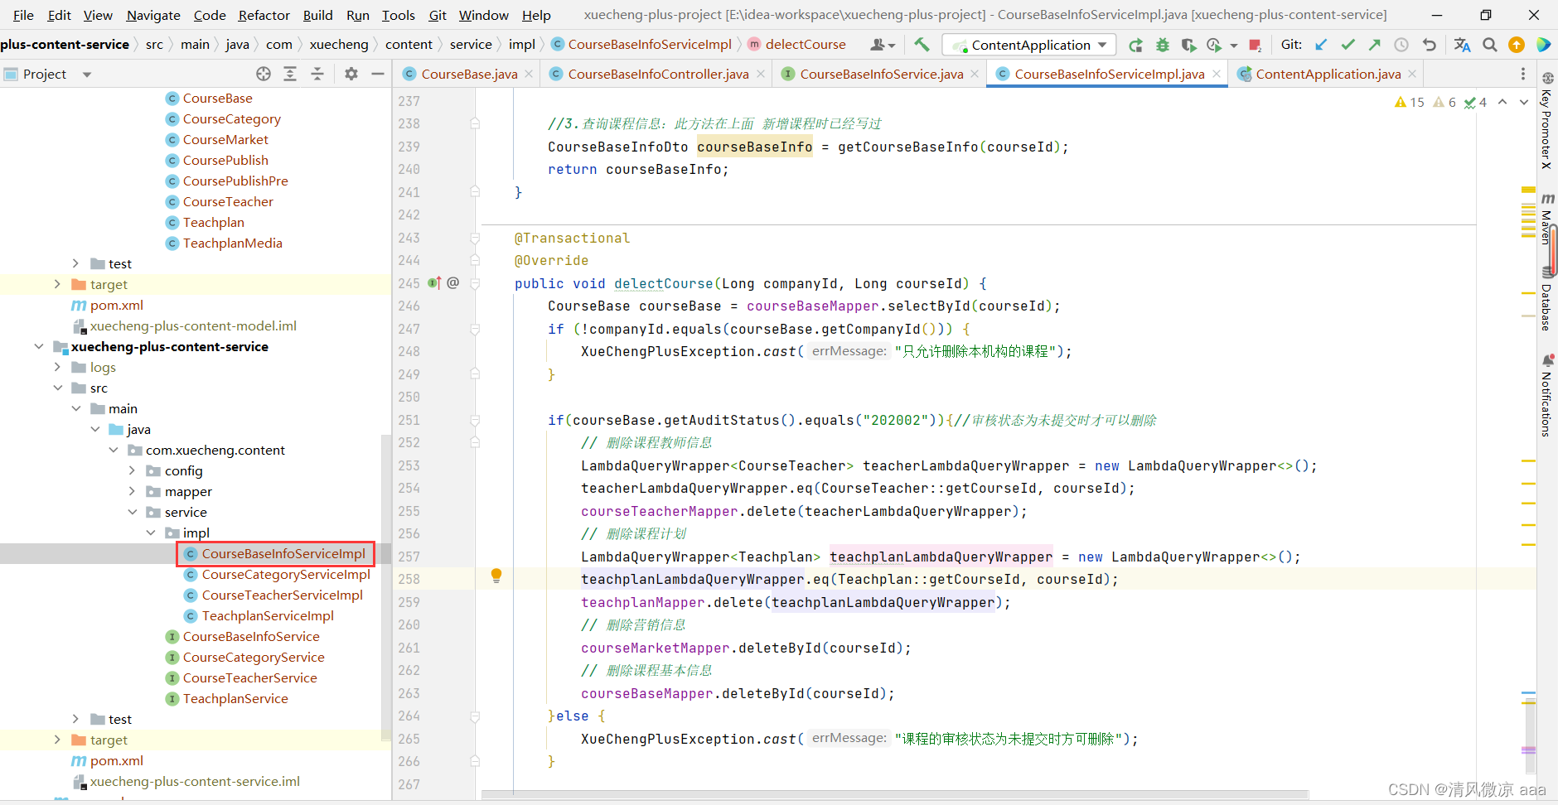The width and height of the screenshot is (1558, 805).
Task: Expand the logs folder
Action: click(x=57, y=367)
